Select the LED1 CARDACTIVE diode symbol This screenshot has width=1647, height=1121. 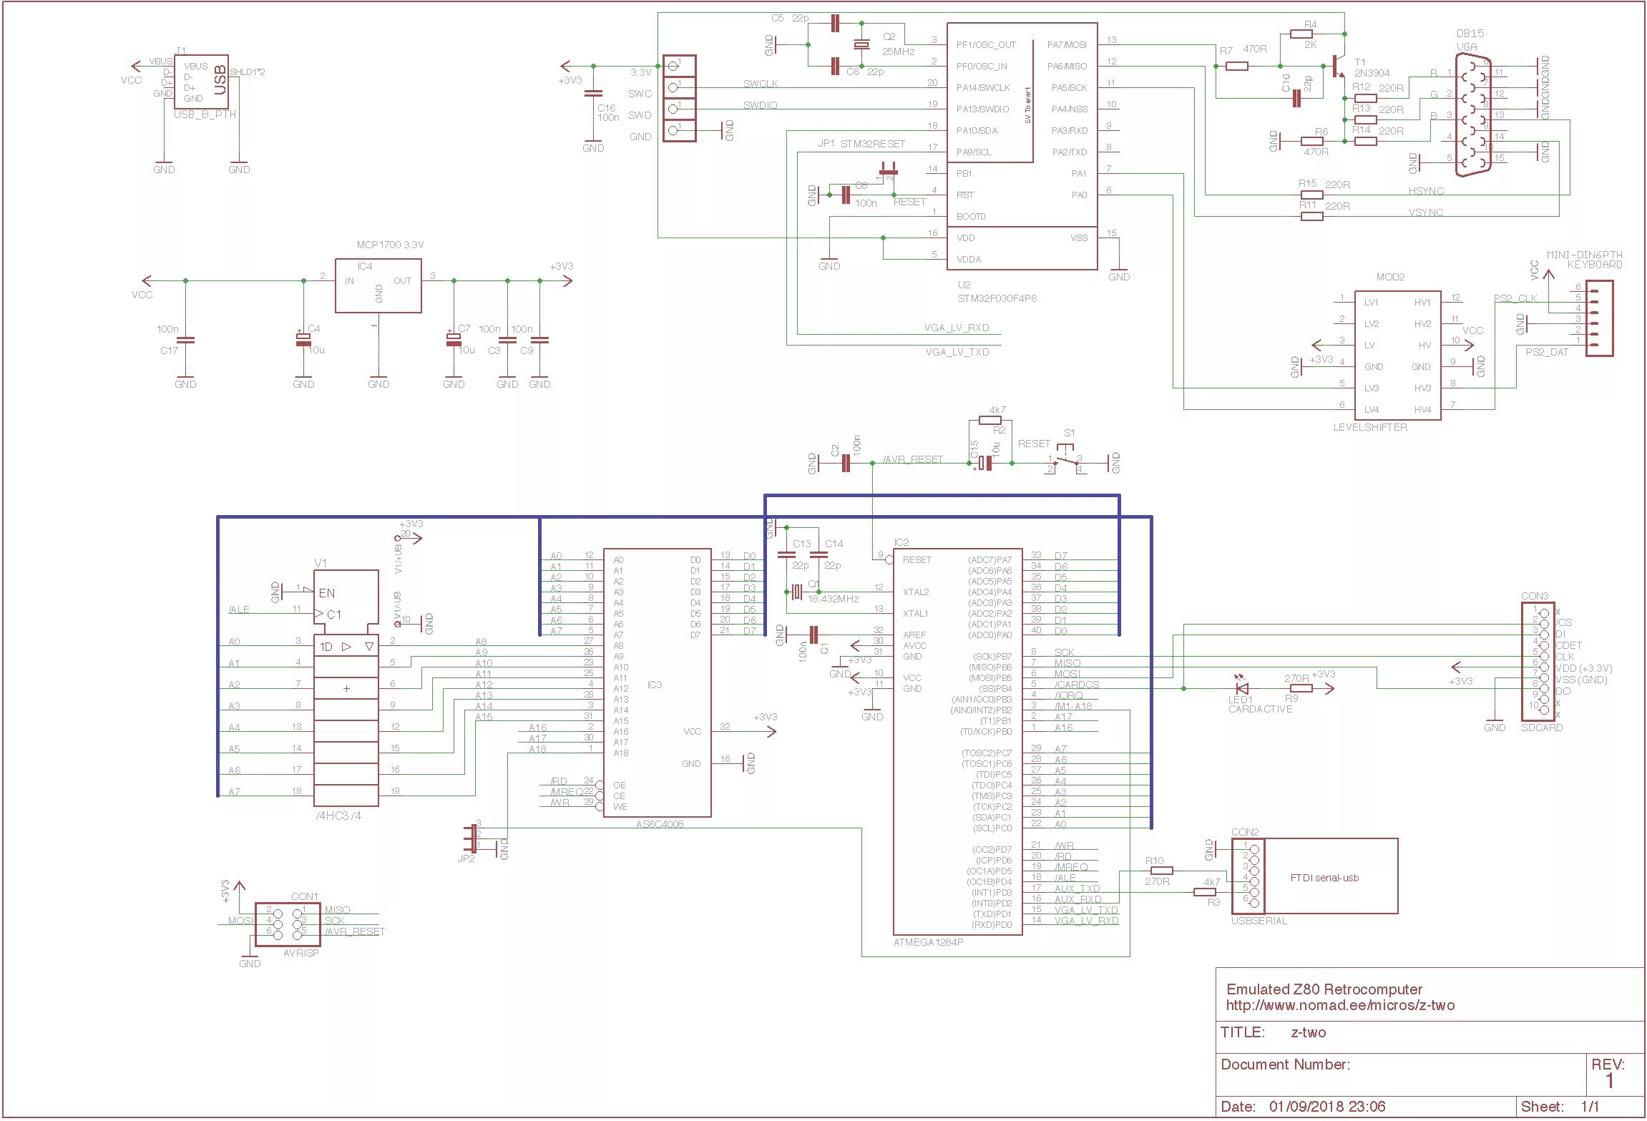(x=1242, y=688)
